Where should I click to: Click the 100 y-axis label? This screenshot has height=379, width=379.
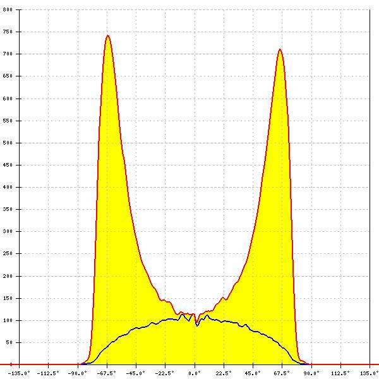8,320
